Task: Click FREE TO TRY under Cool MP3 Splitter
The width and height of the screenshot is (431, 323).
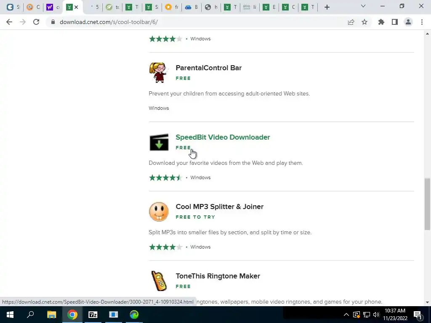Action: [195, 217]
